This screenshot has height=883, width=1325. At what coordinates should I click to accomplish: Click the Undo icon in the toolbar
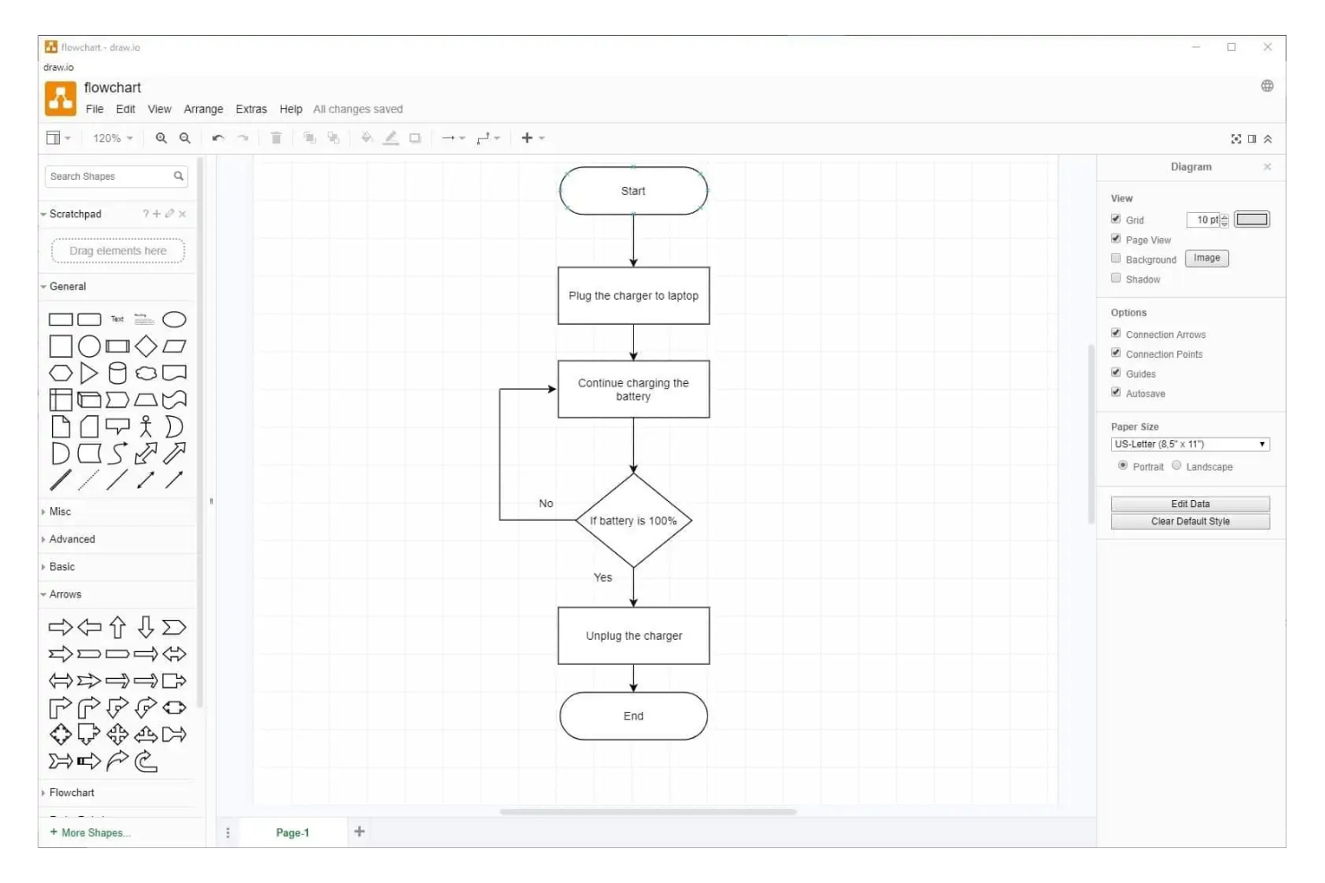[218, 138]
